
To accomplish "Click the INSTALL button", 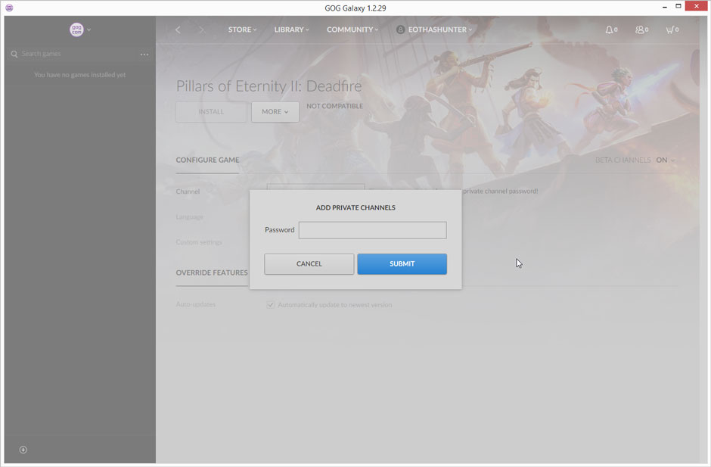I will tap(211, 112).
